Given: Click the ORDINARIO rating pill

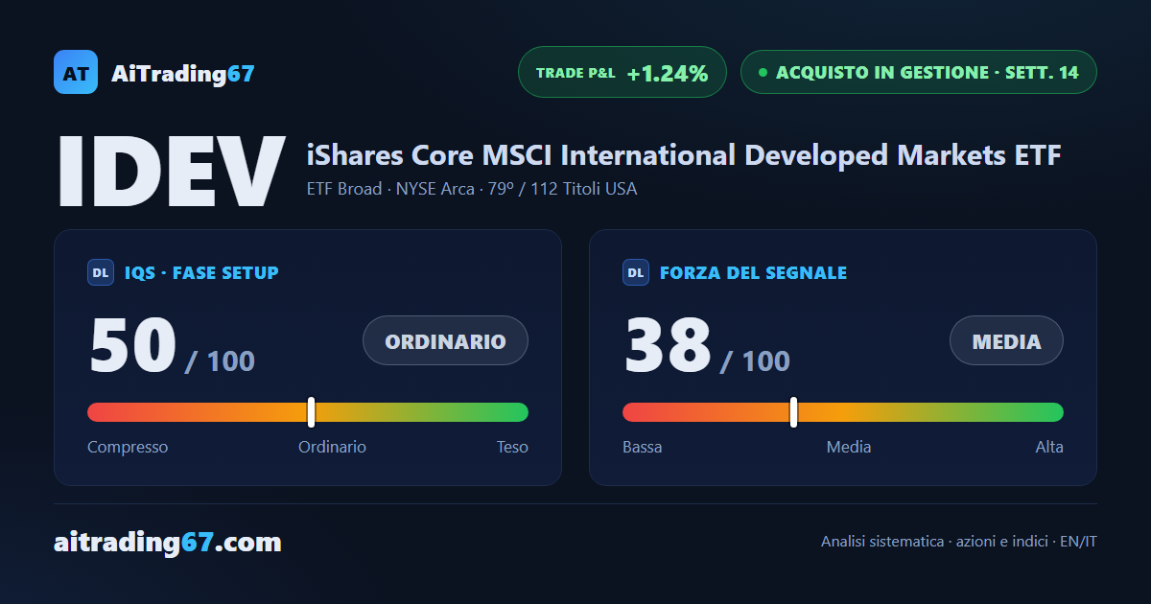Looking at the screenshot, I should pos(445,340).
